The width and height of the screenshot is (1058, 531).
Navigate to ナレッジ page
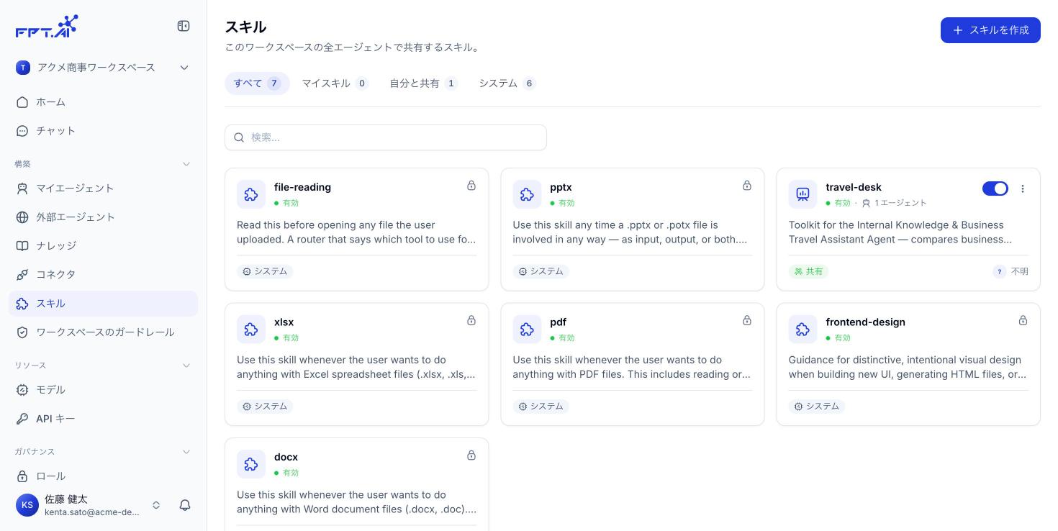103,246
